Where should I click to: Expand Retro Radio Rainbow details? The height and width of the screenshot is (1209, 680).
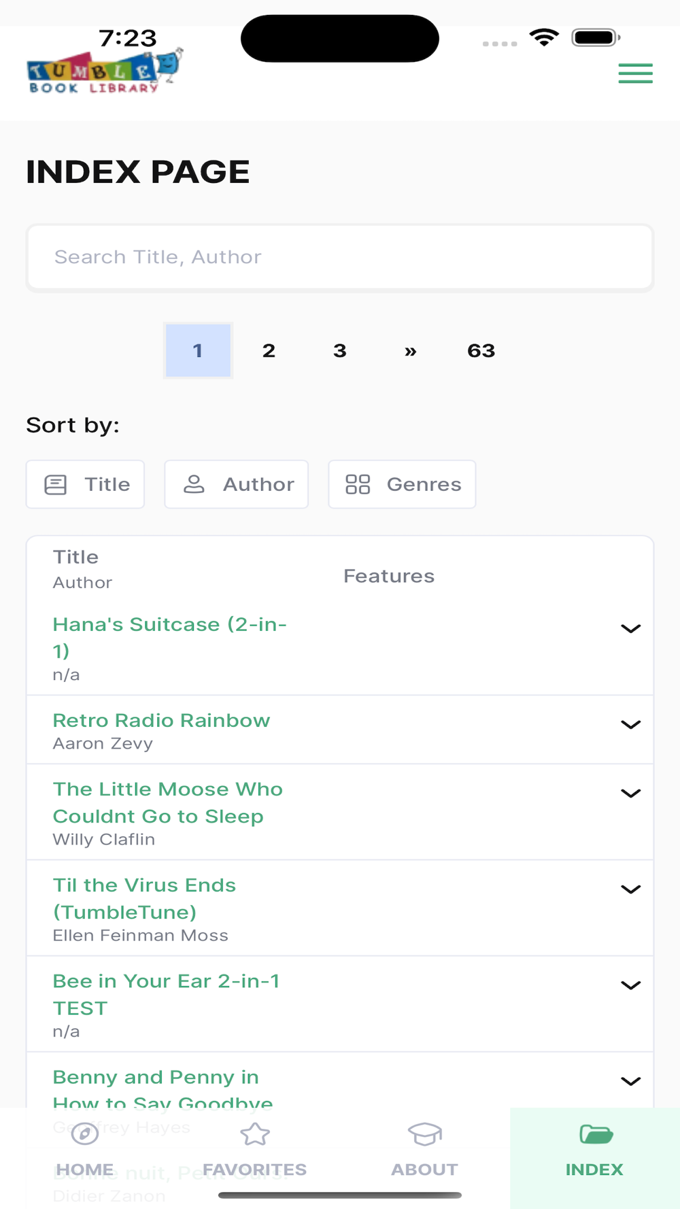pos(630,725)
